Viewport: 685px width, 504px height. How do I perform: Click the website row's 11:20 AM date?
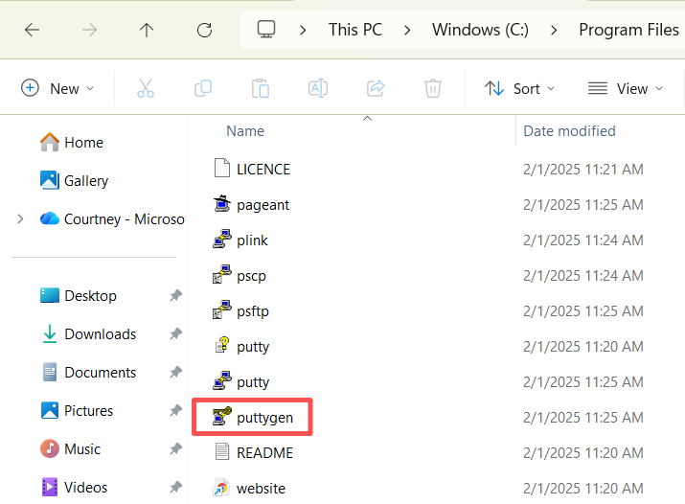tap(583, 488)
